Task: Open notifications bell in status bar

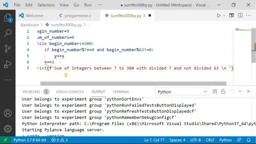Action: [x=249, y=140]
